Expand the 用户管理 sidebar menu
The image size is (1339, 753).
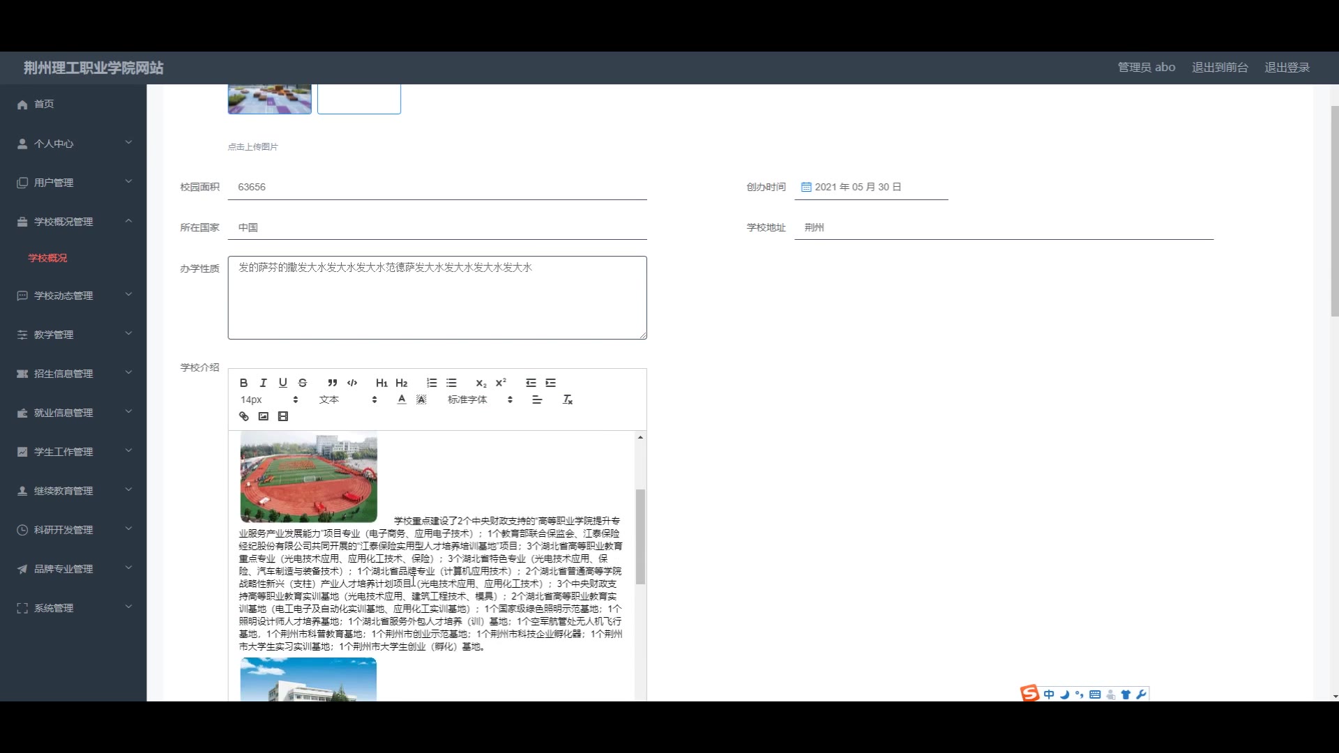click(73, 183)
